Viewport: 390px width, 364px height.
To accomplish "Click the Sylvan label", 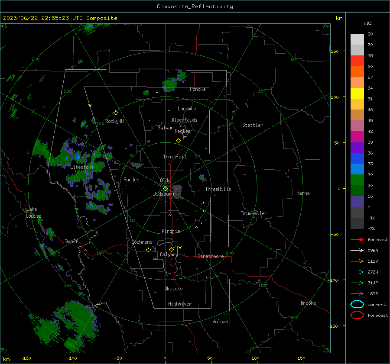I will (166, 128).
